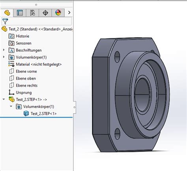The image size is (187, 171).
Task: Switch to the PropertyManager tab
Action: 20,13
